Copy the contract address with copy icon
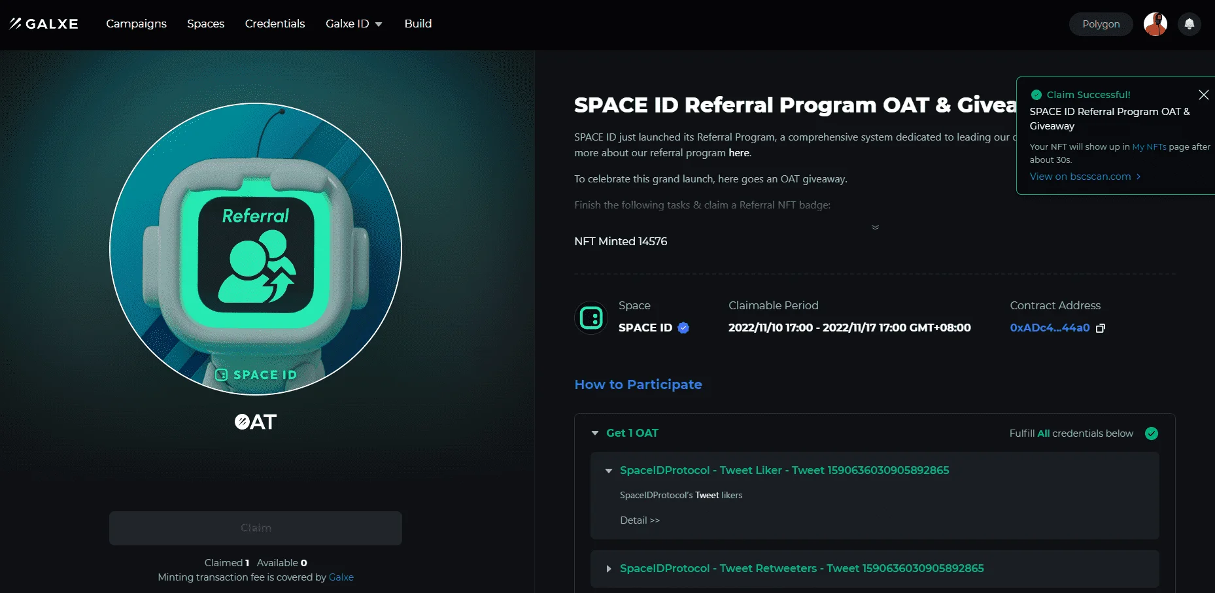 [x=1101, y=328]
